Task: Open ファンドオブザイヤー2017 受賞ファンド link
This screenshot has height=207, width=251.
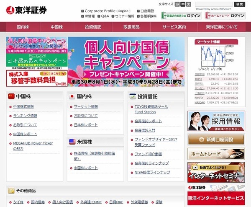Action: [x=156, y=142]
